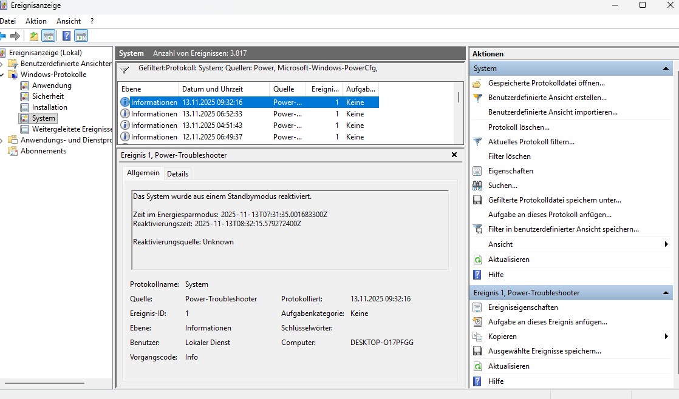Viewport: 679px width, 399px height.
Task: Open the Kopieren submenu arrow
Action: 666,337
